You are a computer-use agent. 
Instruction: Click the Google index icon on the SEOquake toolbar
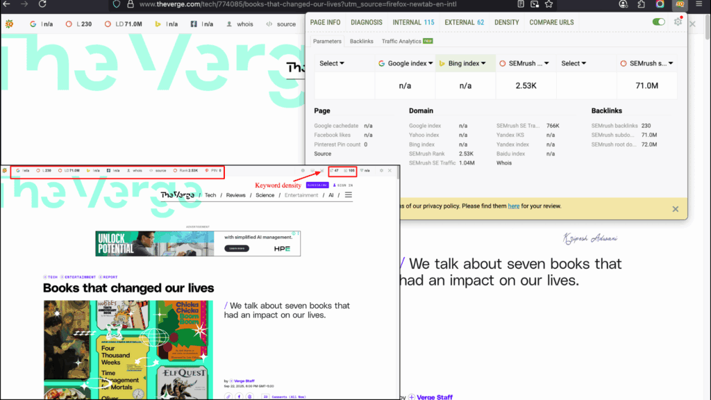pyautogui.click(x=31, y=23)
